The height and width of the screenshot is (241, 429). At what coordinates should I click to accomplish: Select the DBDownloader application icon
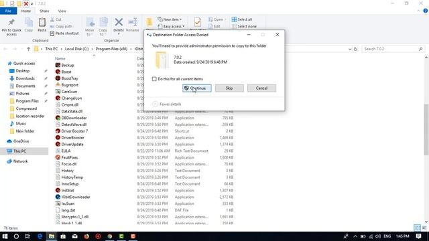point(58,118)
